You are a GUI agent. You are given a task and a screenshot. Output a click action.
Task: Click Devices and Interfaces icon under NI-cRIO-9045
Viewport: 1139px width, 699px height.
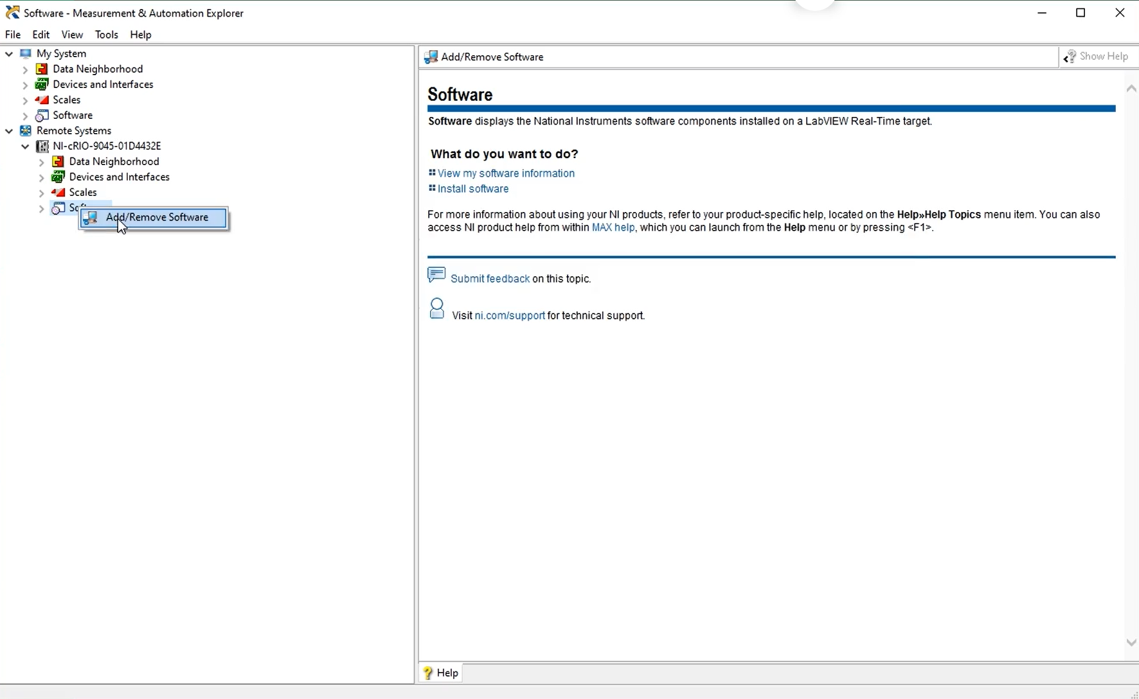pyautogui.click(x=58, y=177)
